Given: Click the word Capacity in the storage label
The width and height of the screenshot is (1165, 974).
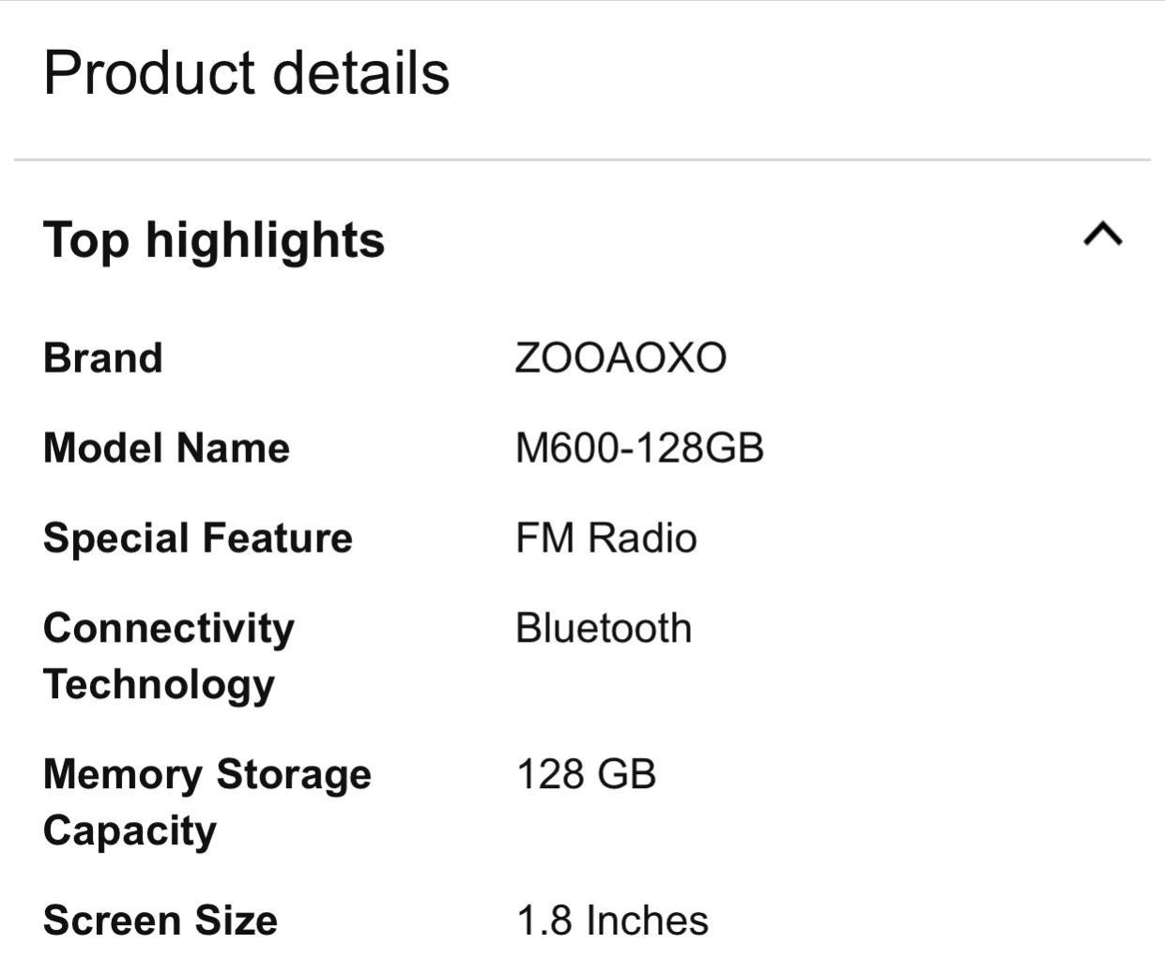Looking at the screenshot, I should [130, 831].
